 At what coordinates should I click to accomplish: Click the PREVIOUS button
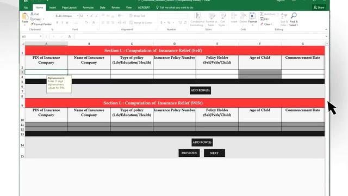click(189, 153)
